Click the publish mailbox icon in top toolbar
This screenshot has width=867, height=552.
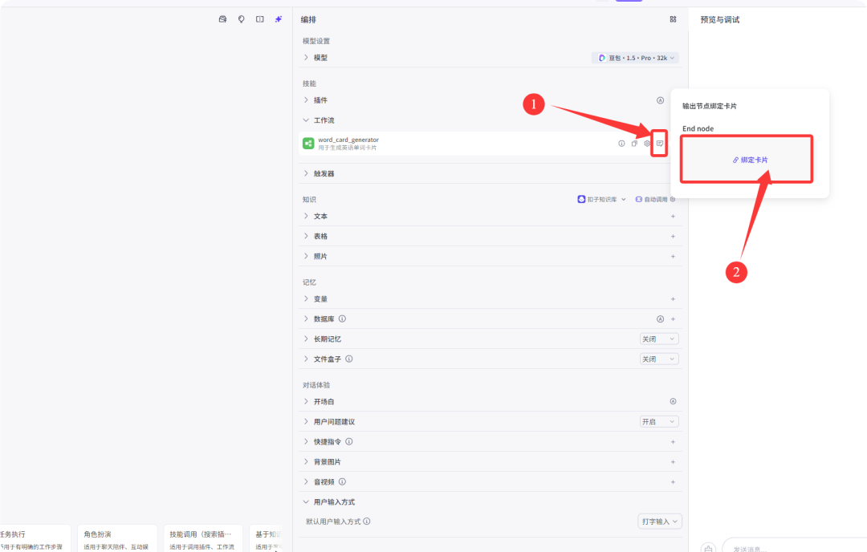(x=222, y=18)
